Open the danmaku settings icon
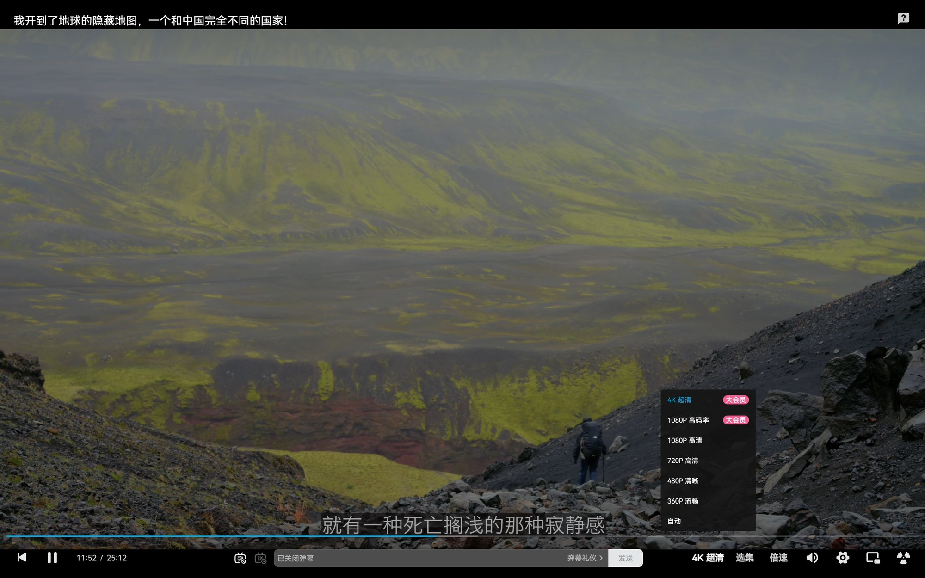 point(261,558)
